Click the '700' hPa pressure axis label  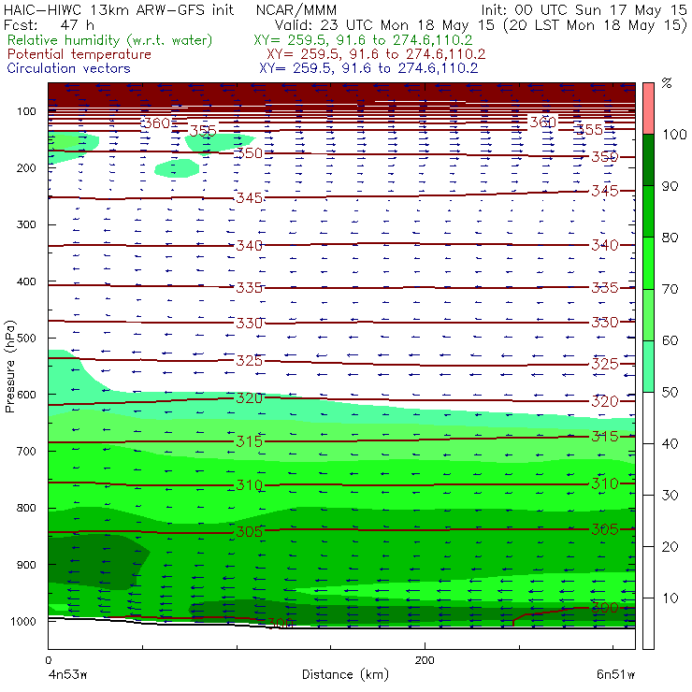click(26, 451)
